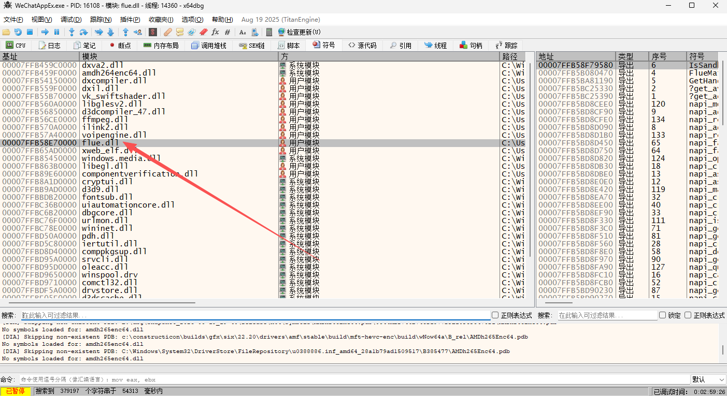Viewport: 727px width, 396px height.
Task: Open the 跟踪(N) menu
Action: (x=101, y=20)
